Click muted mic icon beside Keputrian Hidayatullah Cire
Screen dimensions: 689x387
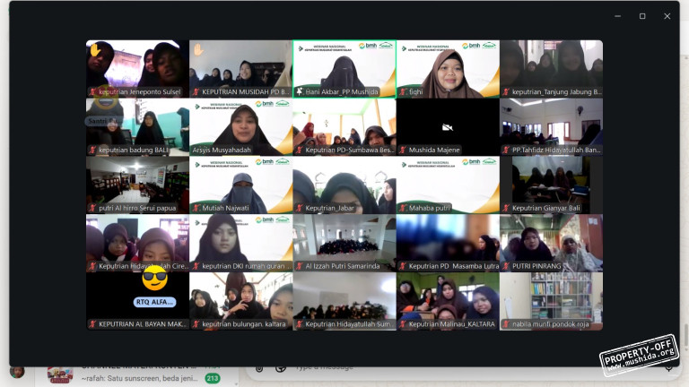click(x=92, y=266)
